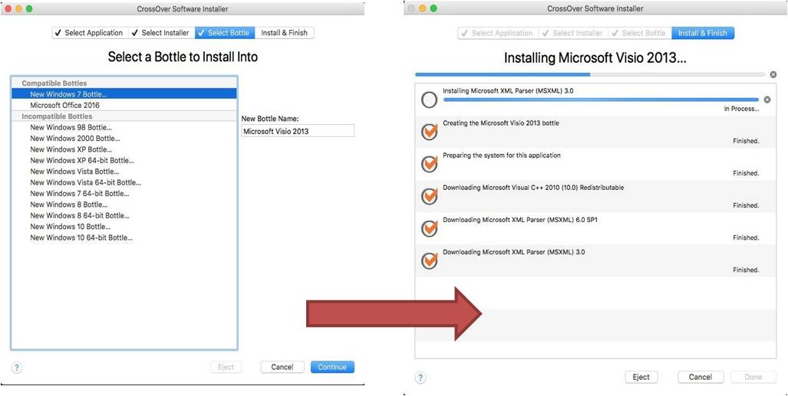Click Downloading Visual C++ 2010 Redistributable text
The width and height of the screenshot is (788, 396).
click(x=533, y=187)
